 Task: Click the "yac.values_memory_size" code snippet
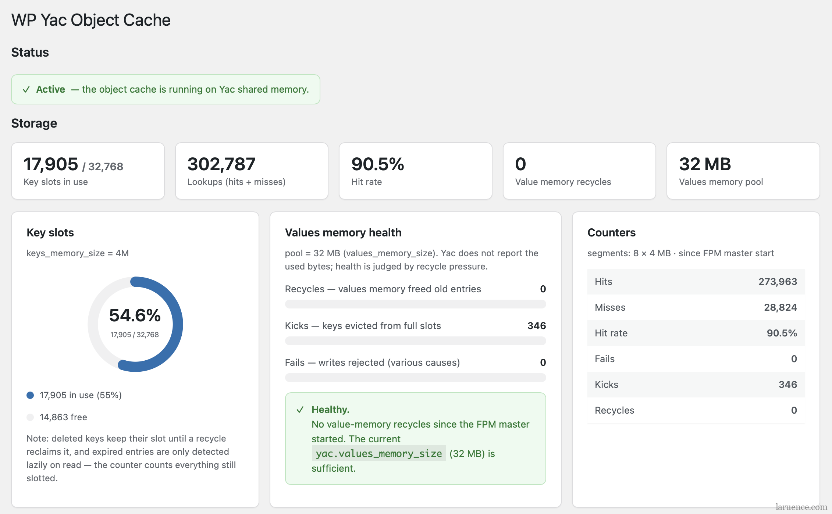point(379,454)
